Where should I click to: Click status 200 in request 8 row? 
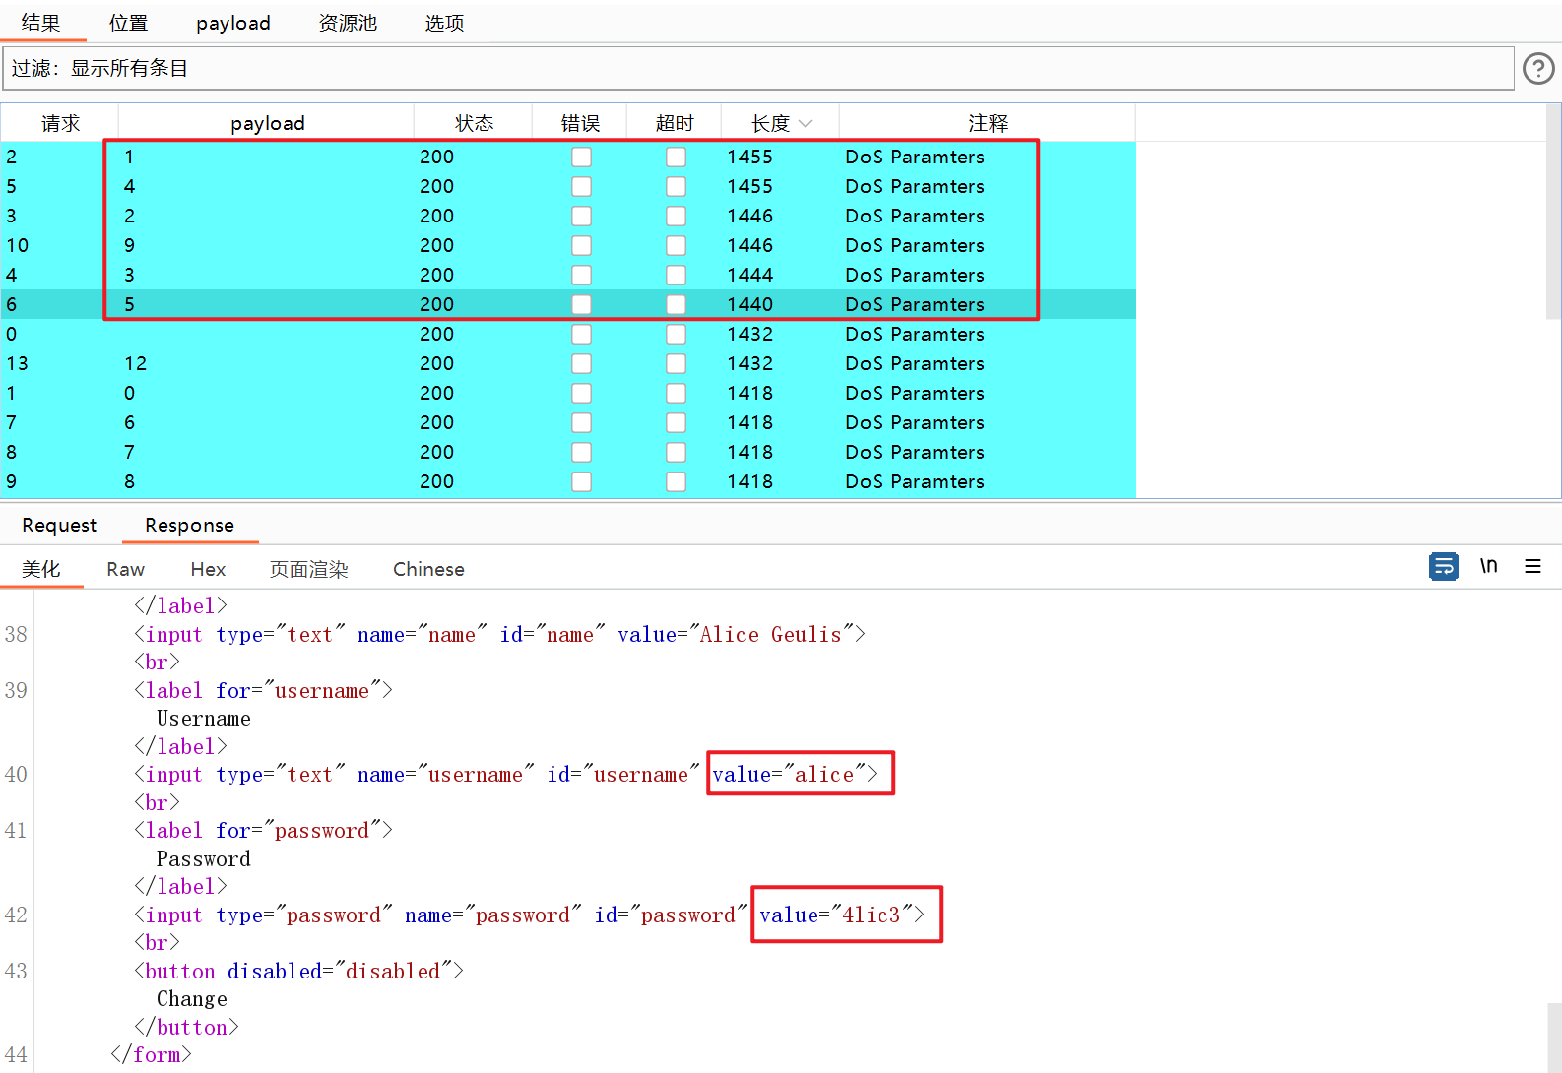[x=437, y=452]
